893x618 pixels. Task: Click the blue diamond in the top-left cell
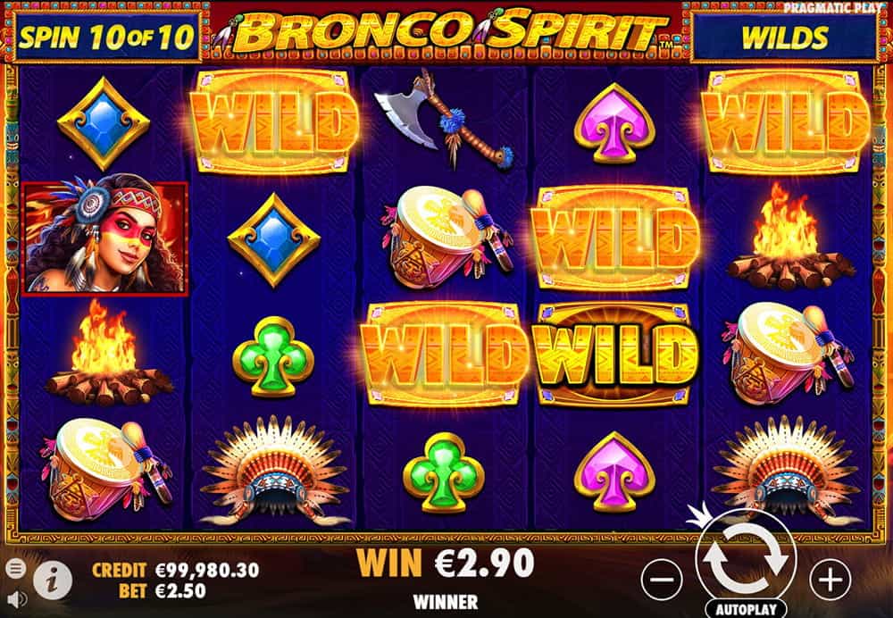pos(104,123)
